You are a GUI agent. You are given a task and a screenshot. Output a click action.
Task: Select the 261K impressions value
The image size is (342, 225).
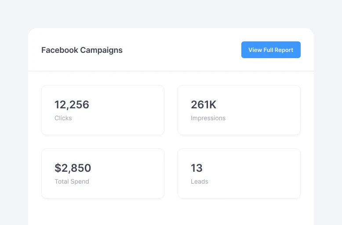pyautogui.click(x=204, y=105)
